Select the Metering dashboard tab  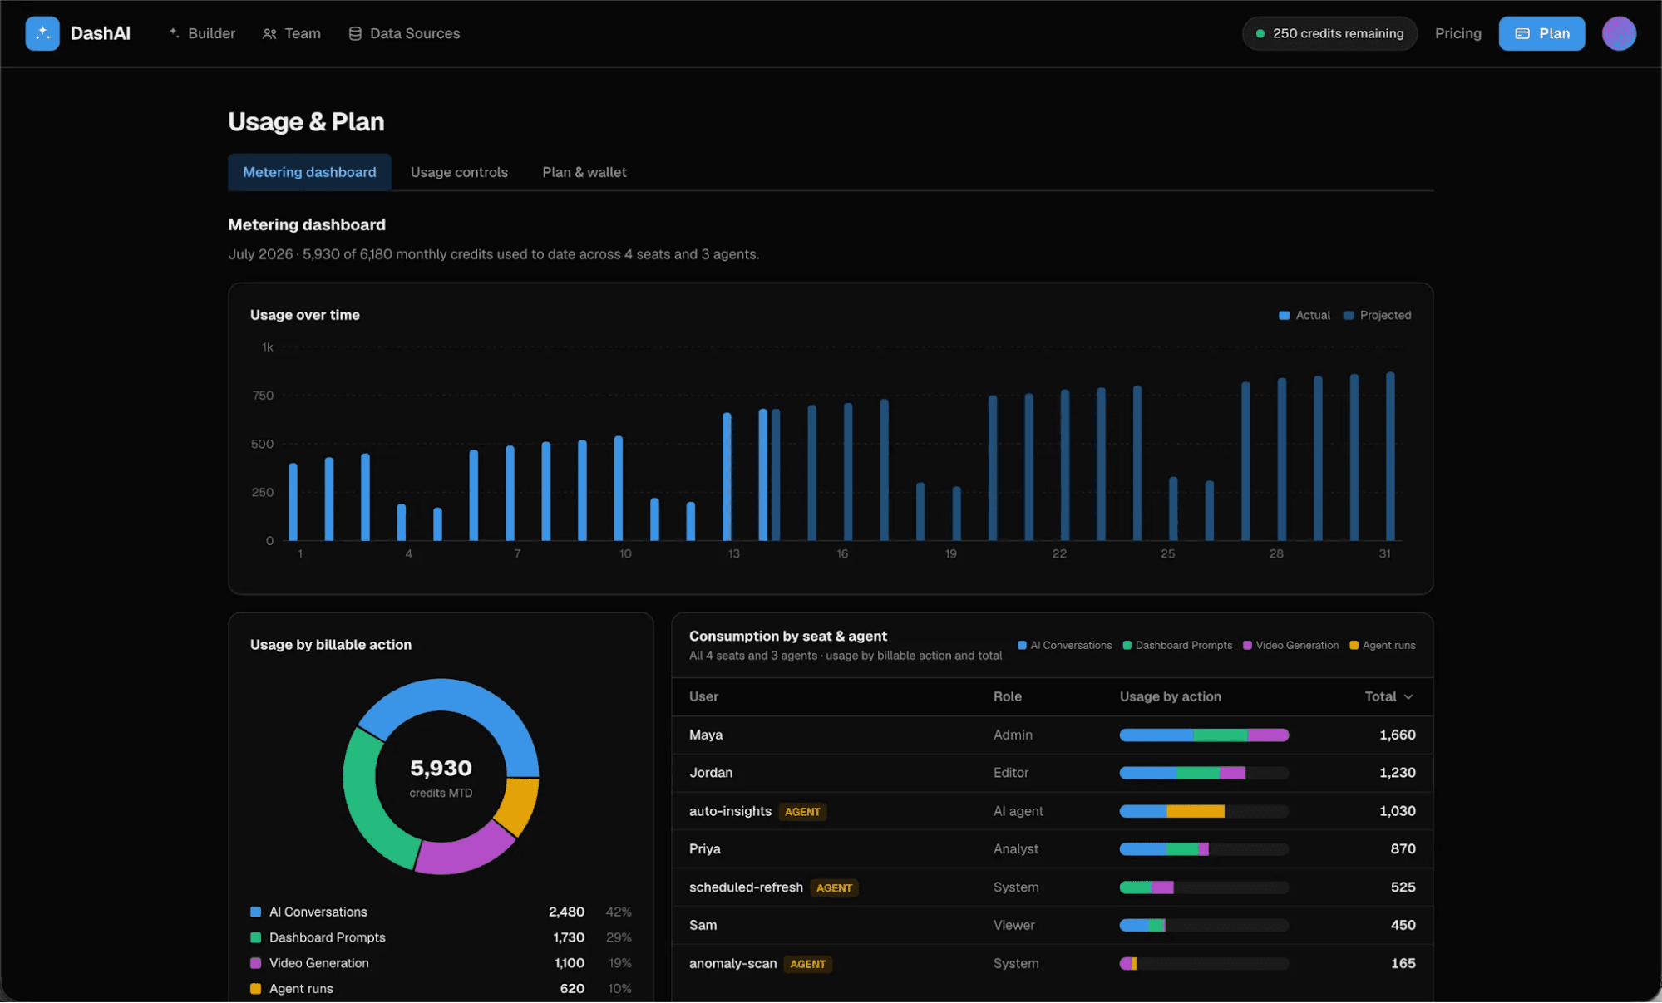pyautogui.click(x=309, y=172)
